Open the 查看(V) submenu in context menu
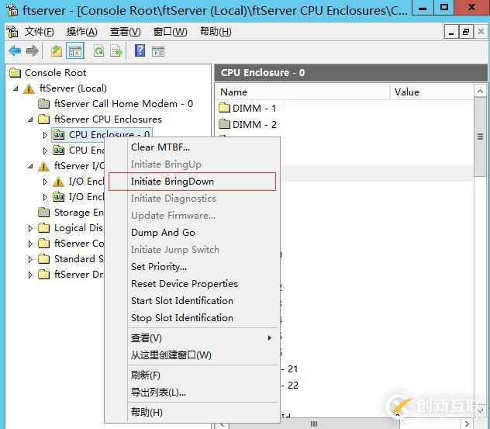This screenshot has height=429, width=490. coord(192,338)
